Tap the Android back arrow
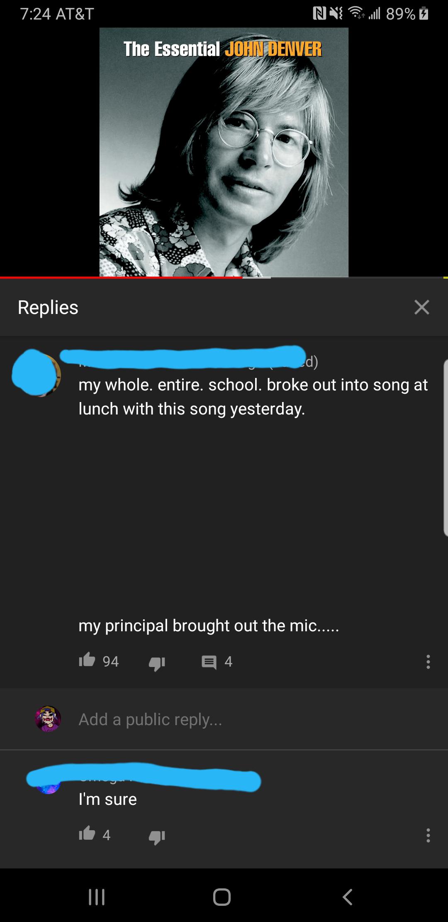448x922 pixels. [348, 896]
